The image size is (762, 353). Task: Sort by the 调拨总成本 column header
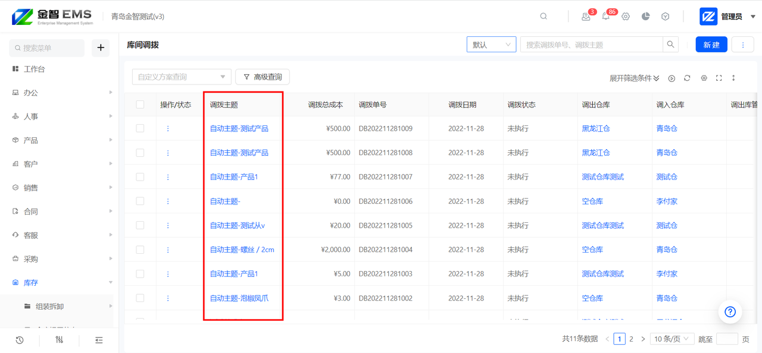326,105
